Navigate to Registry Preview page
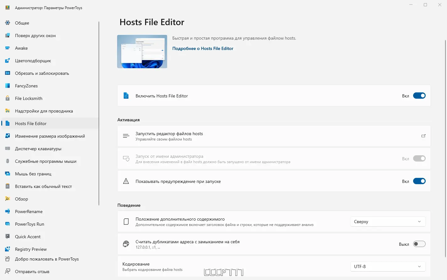The height and width of the screenshot is (280, 447). [50, 249]
